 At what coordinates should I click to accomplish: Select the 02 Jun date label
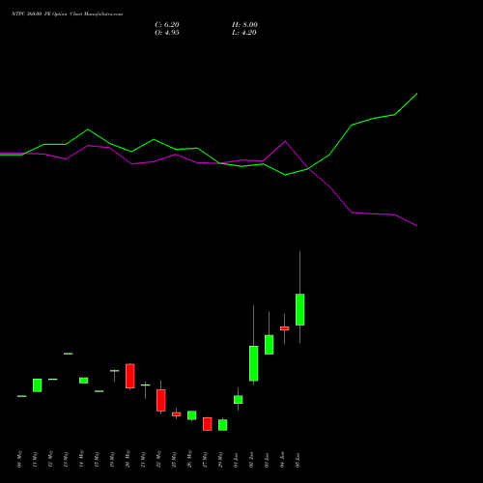(252, 460)
